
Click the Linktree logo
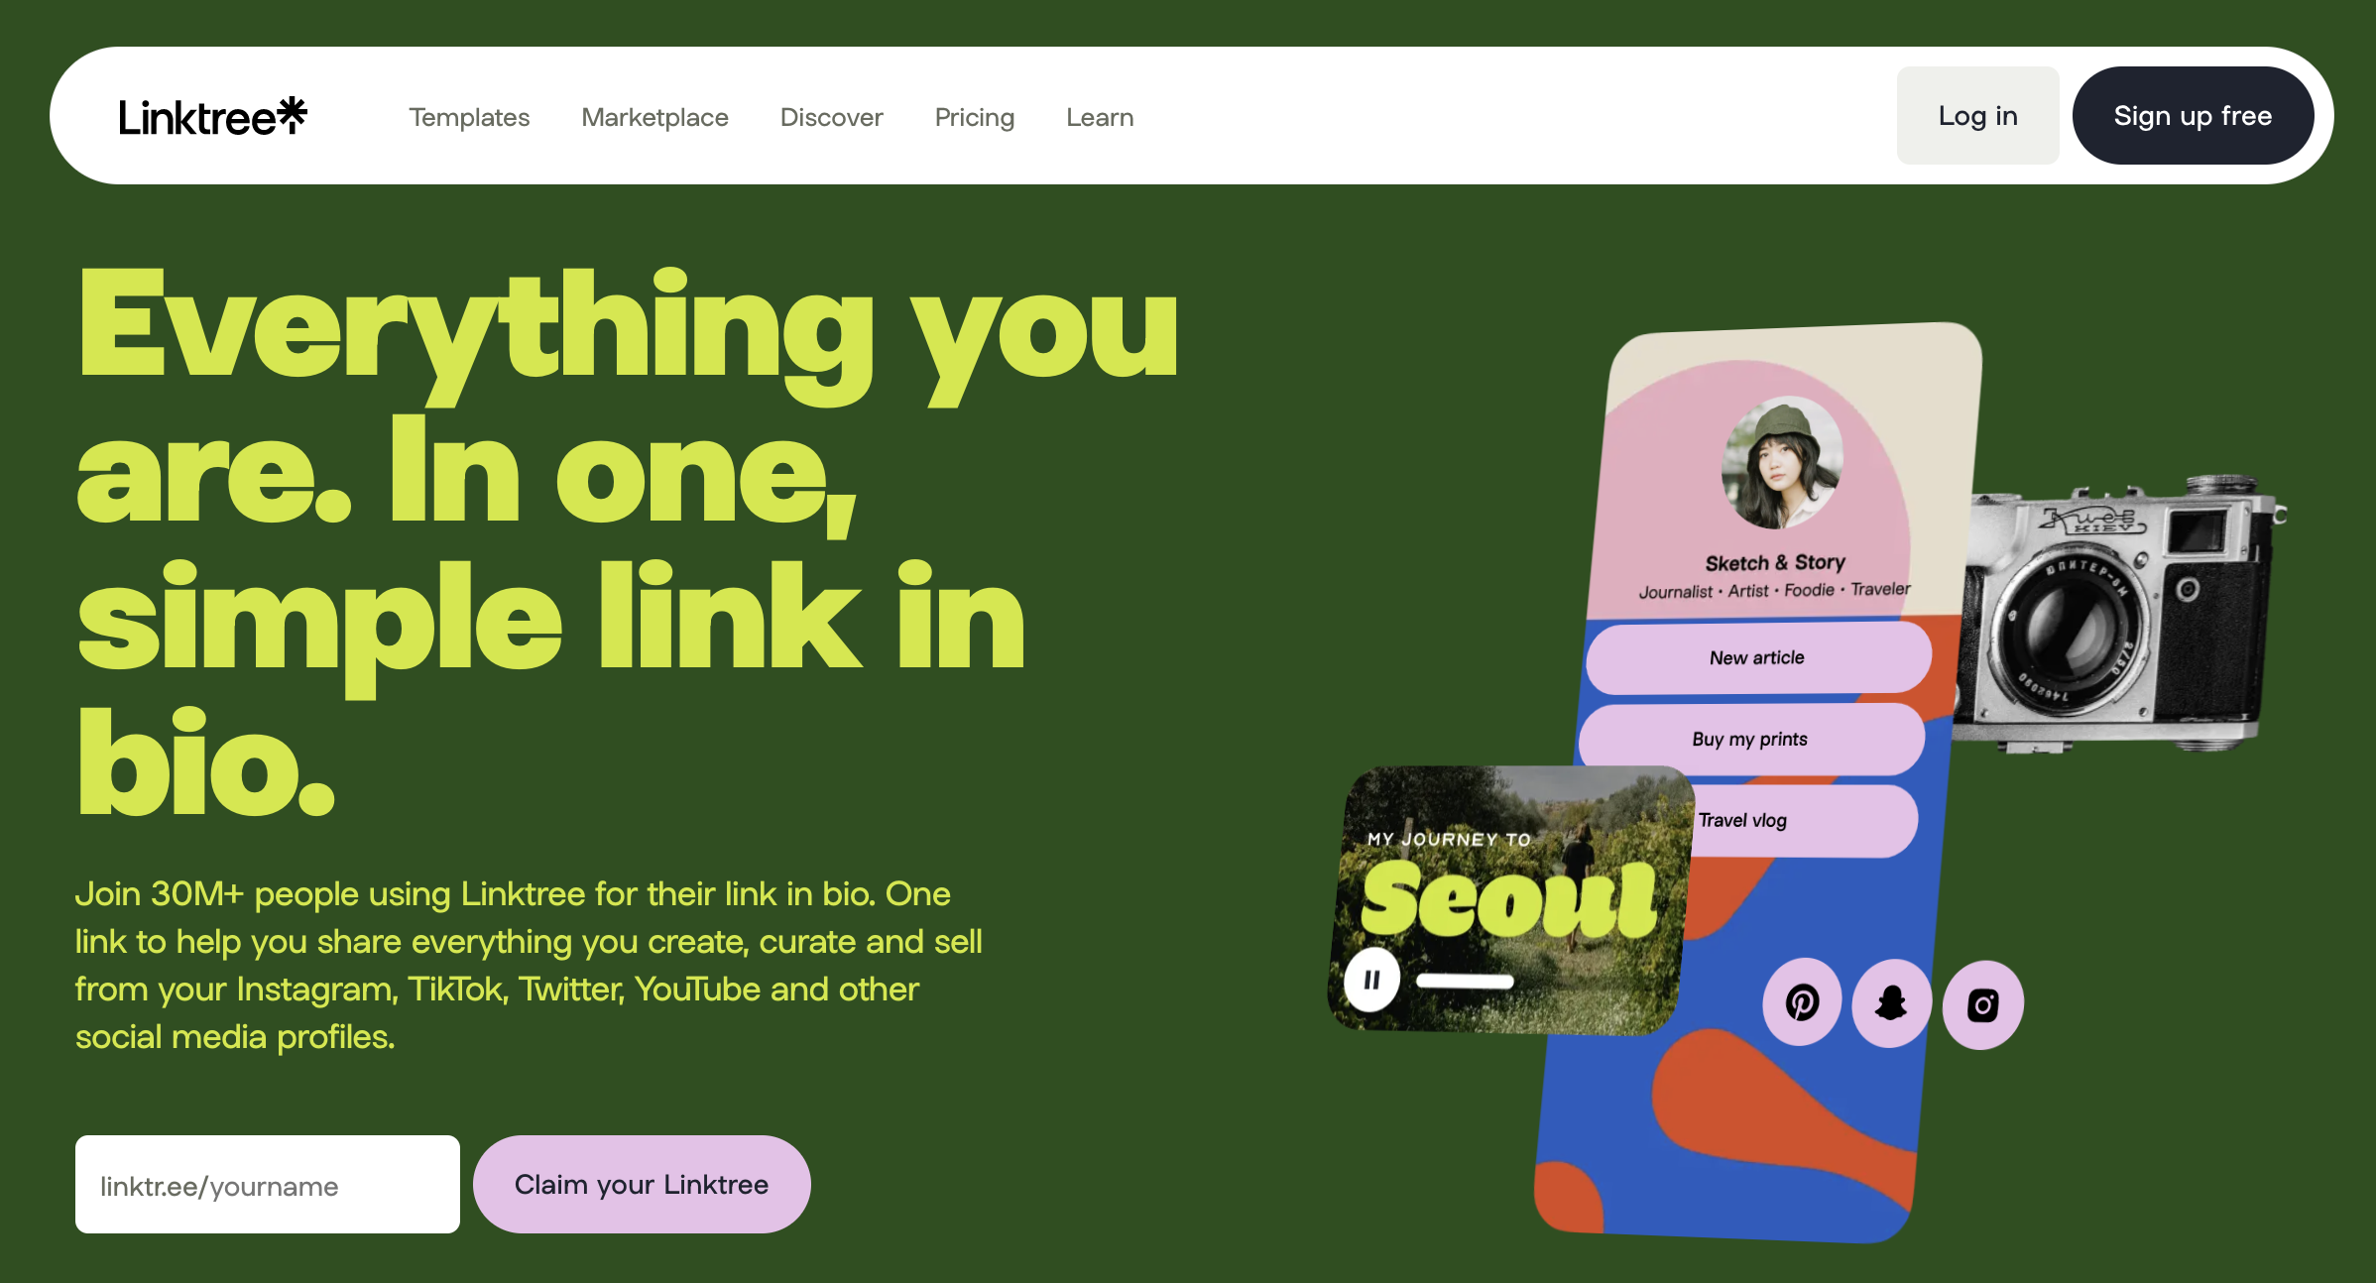213,117
